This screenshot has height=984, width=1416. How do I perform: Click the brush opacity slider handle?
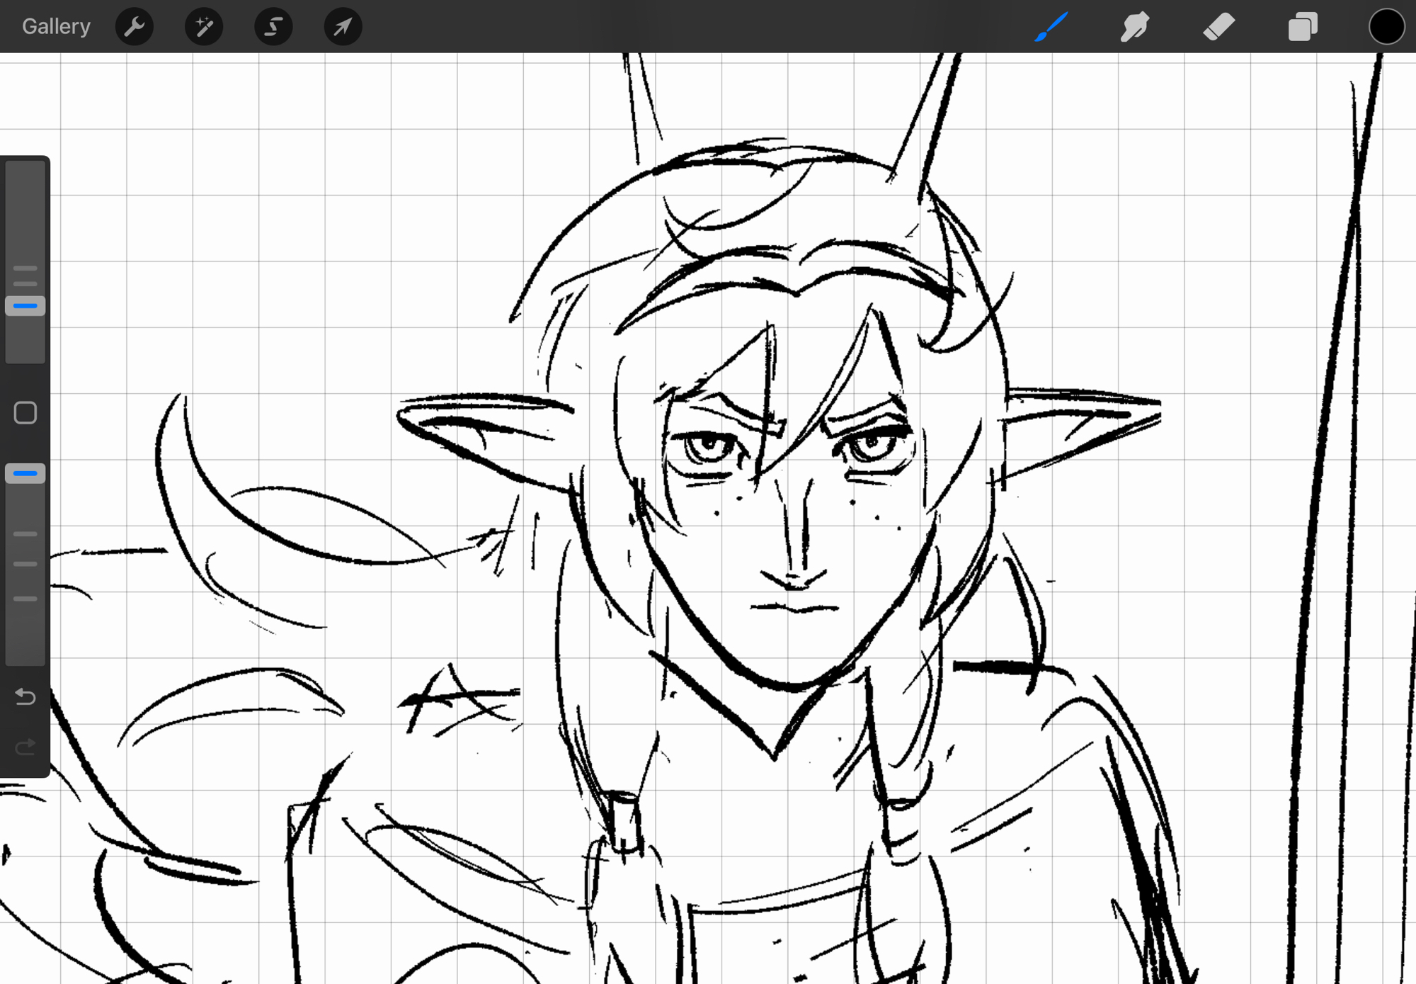pos(25,473)
